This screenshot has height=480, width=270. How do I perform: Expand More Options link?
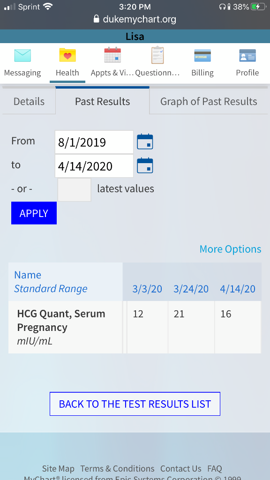point(230,249)
